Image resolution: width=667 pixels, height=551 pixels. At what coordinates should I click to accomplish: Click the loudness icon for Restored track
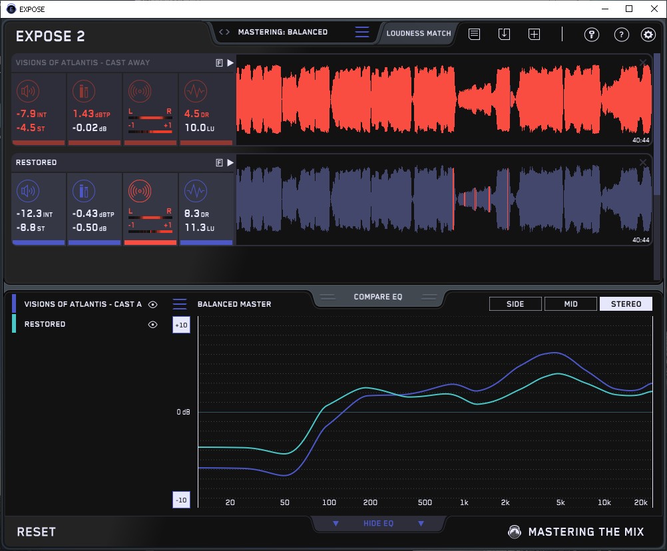tap(28, 191)
